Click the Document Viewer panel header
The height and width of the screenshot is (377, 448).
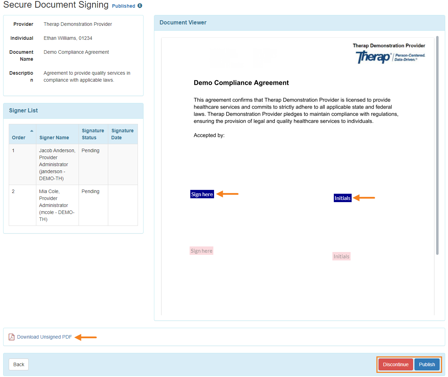point(183,22)
